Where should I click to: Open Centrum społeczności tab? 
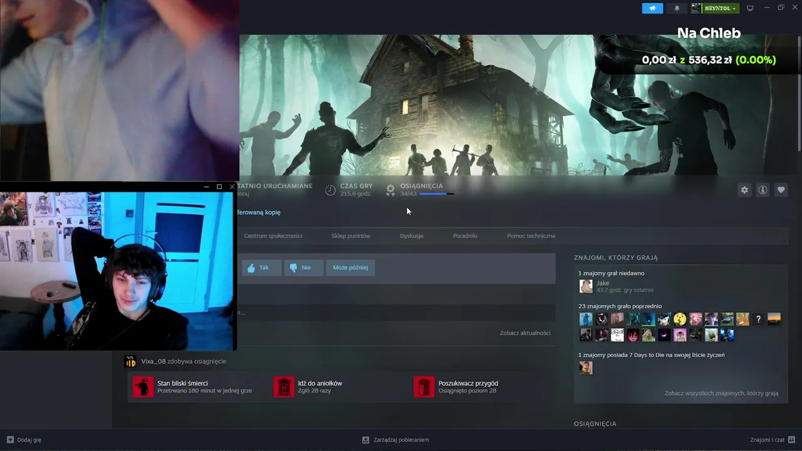coord(273,236)
